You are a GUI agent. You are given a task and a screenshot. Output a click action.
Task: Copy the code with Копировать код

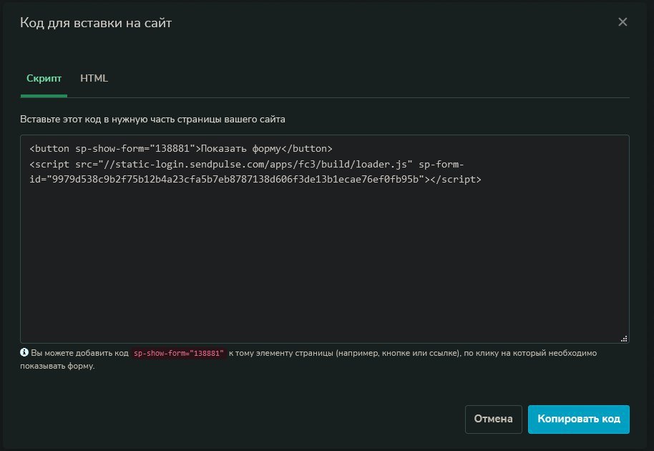578,419
